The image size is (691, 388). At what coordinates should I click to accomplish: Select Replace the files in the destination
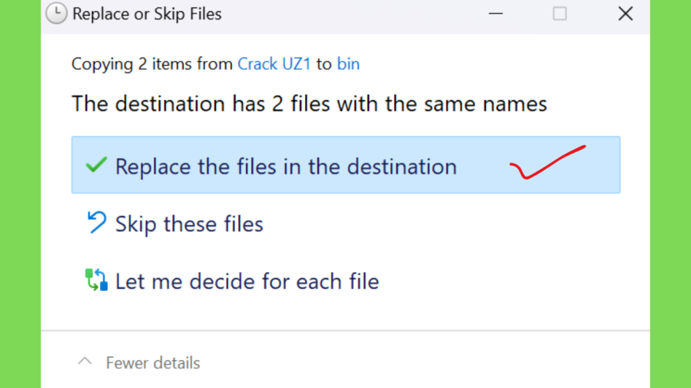tap(285, 166)
